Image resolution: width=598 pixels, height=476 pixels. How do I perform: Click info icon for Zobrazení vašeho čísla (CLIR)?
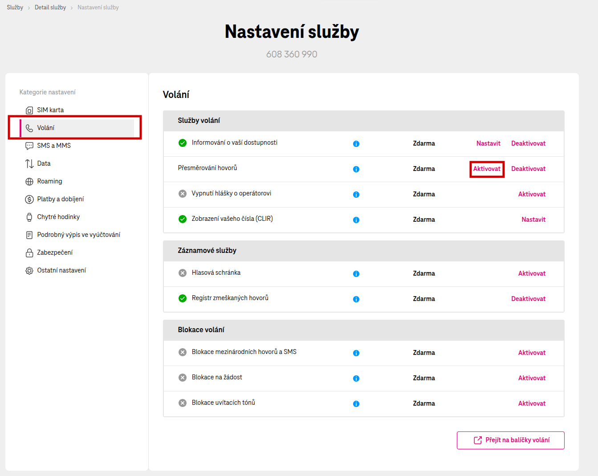(x=356, y=220)
